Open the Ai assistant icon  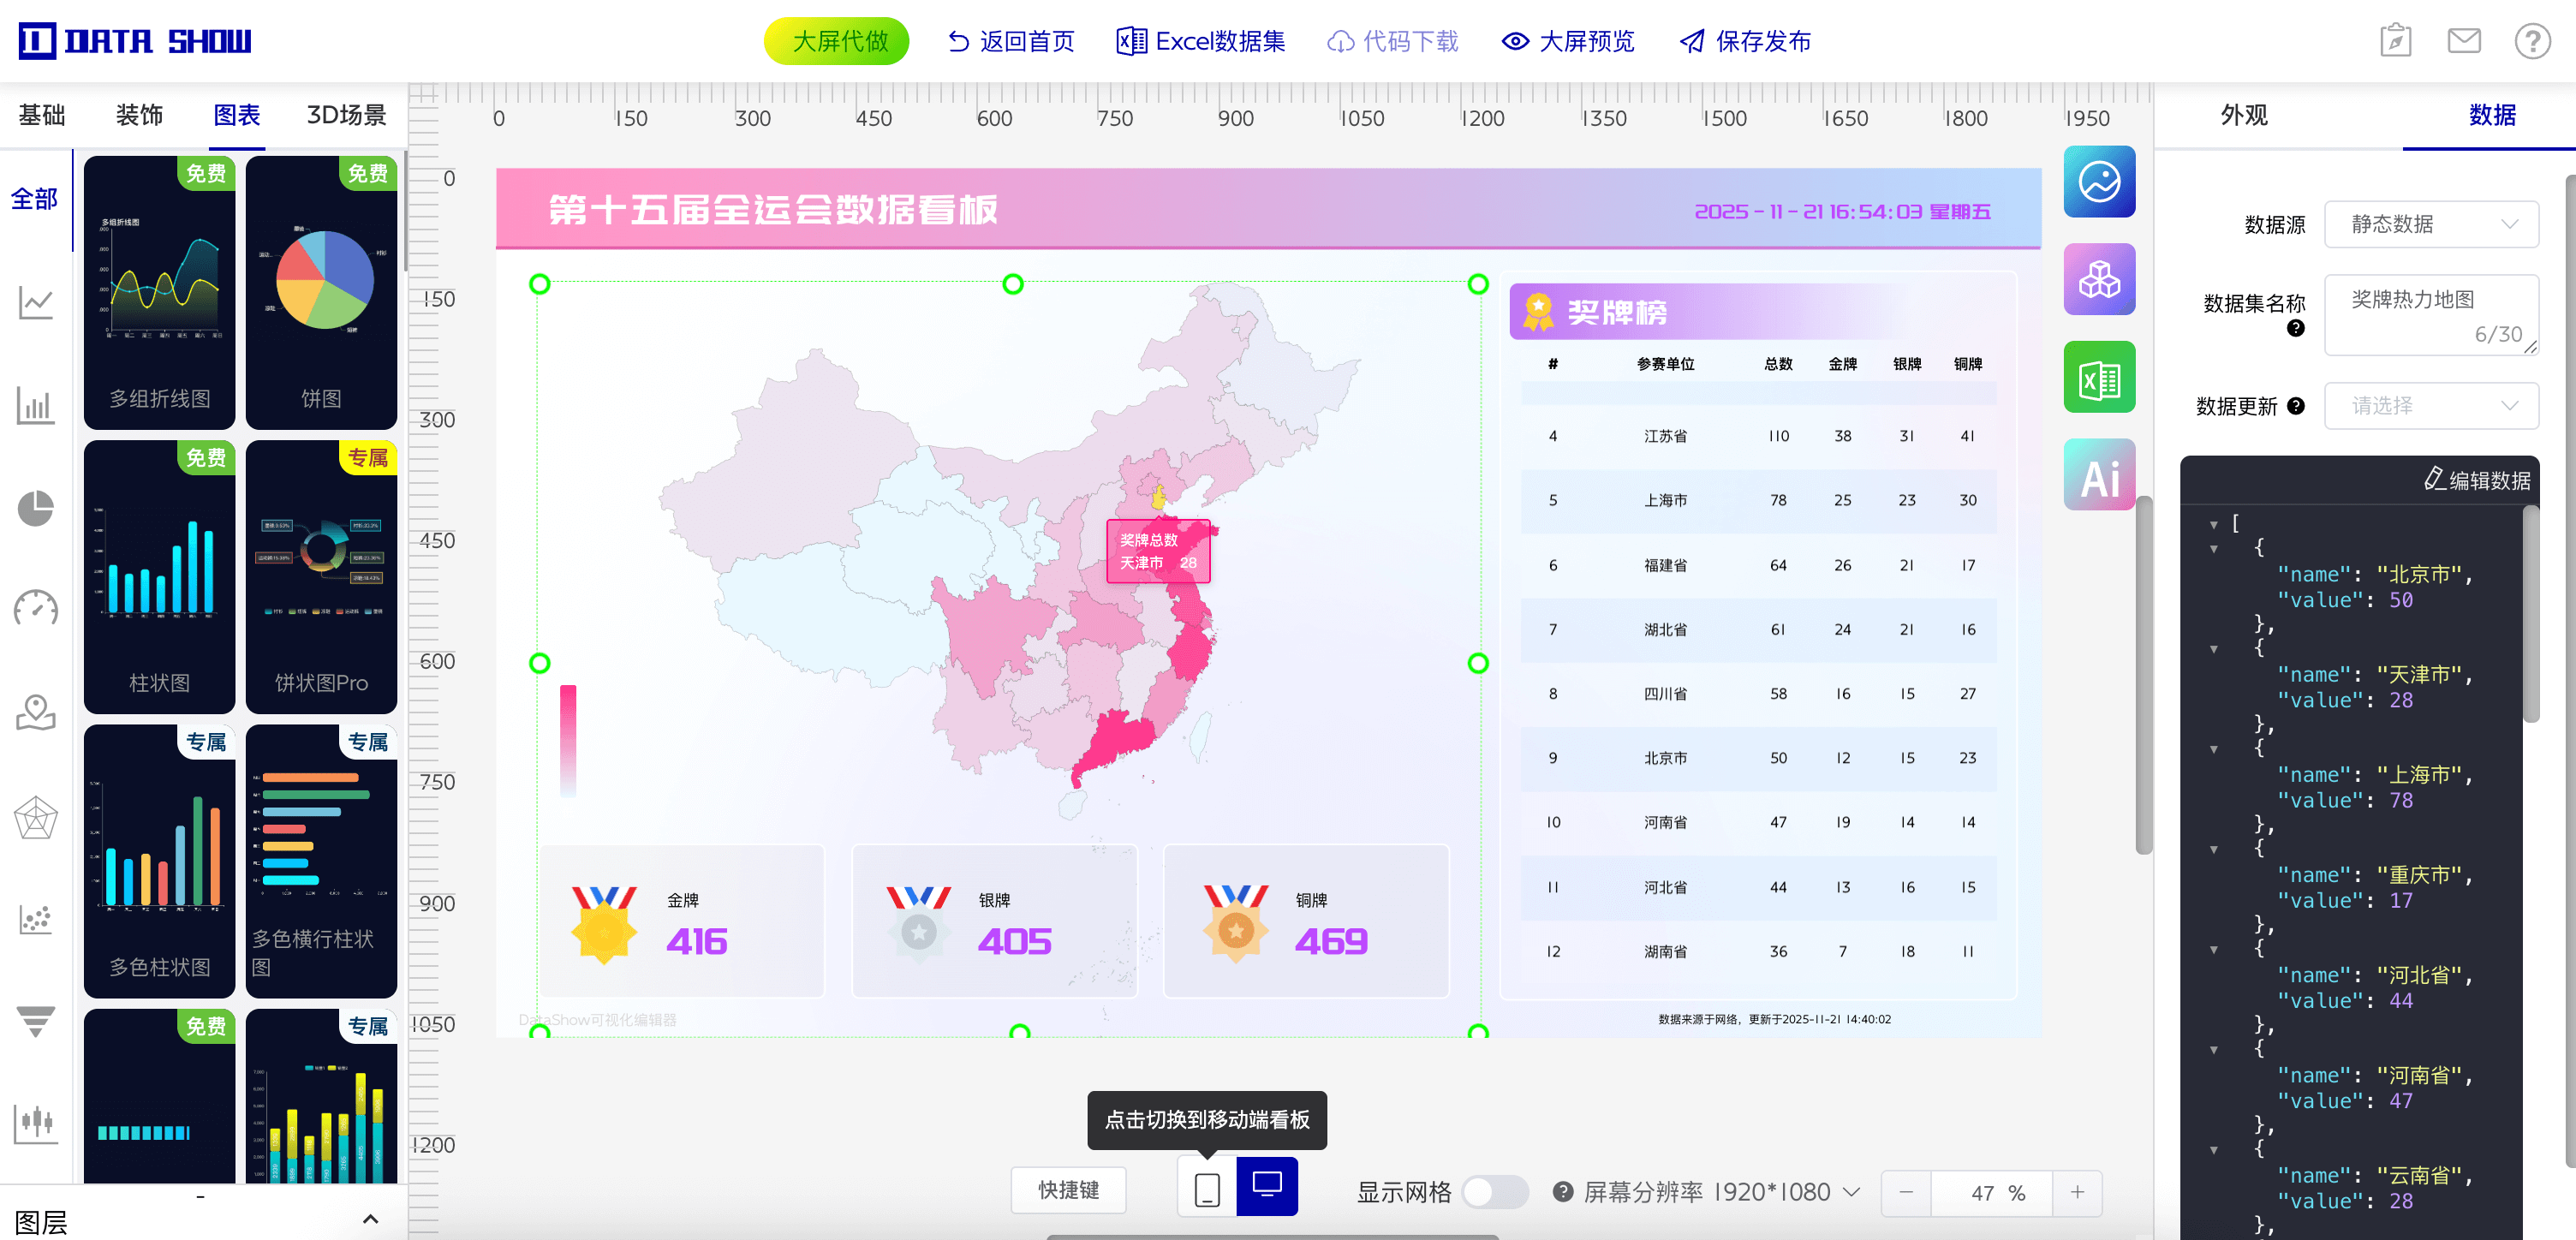point(2098,476)
